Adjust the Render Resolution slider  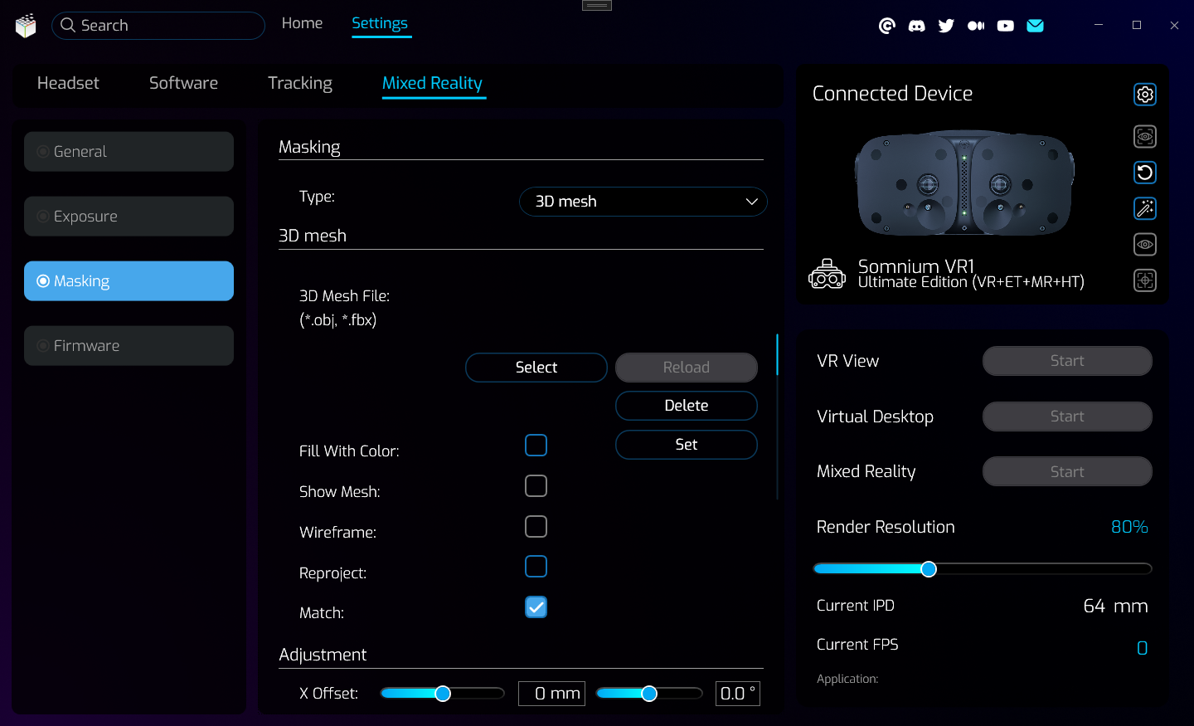click(x=983, y=569)
